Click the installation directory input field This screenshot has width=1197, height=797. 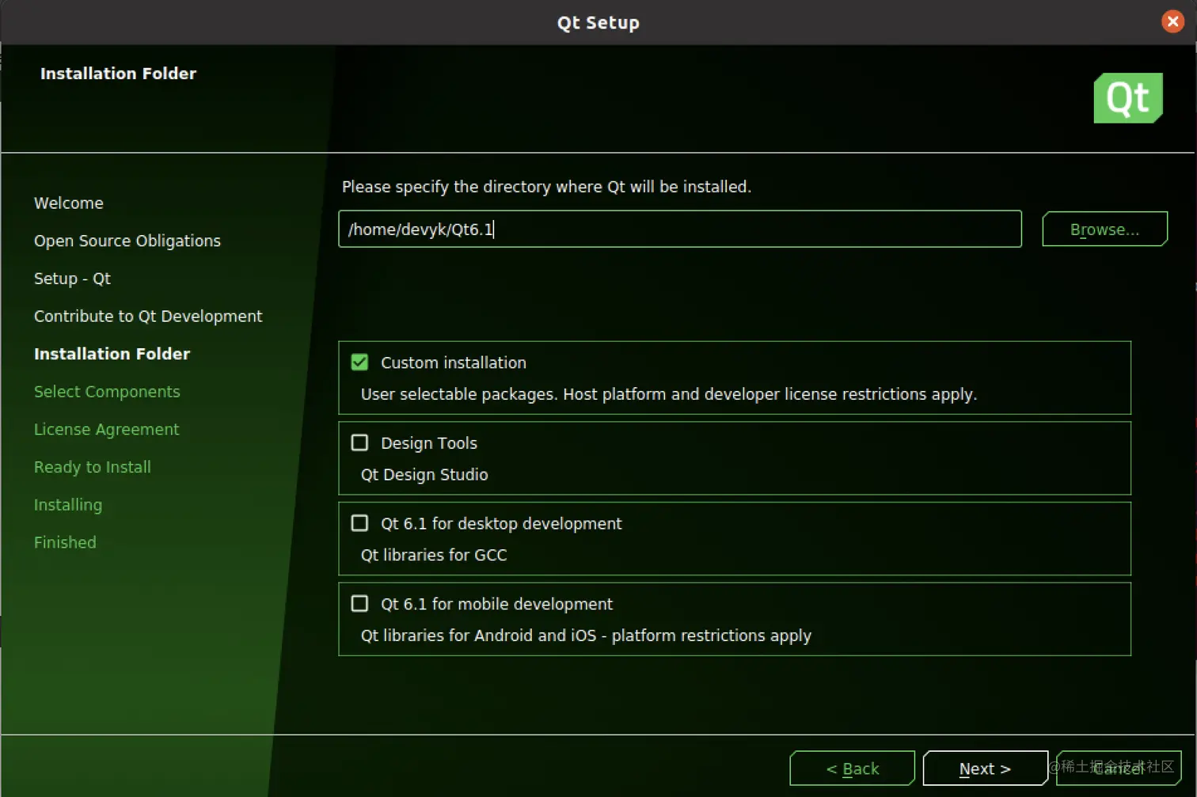coord(679,229)
